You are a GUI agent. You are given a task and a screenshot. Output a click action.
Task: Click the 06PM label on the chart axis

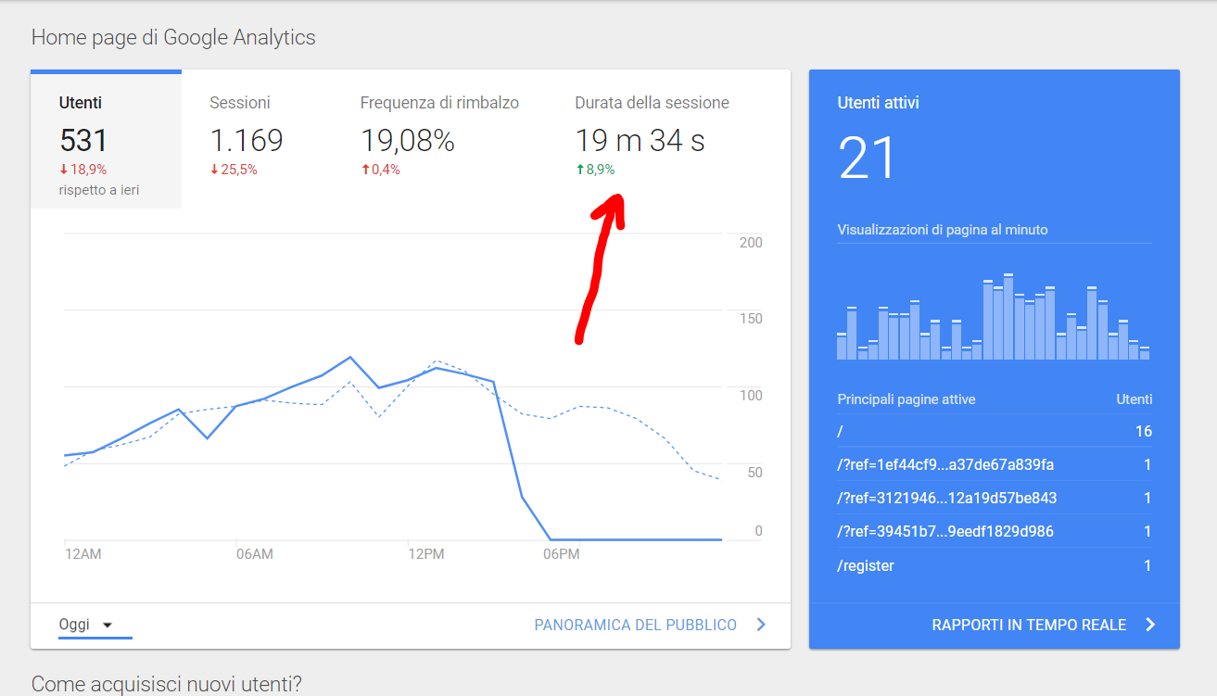(562, 554)
